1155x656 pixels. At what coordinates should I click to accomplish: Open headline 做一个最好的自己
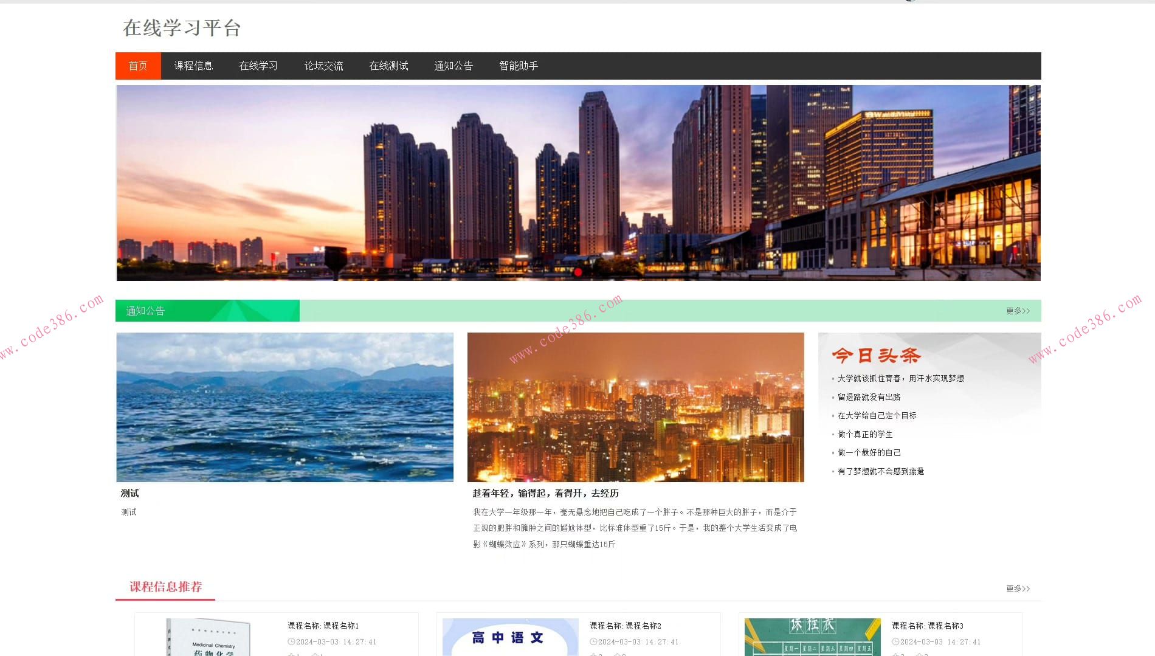point(869,453)
